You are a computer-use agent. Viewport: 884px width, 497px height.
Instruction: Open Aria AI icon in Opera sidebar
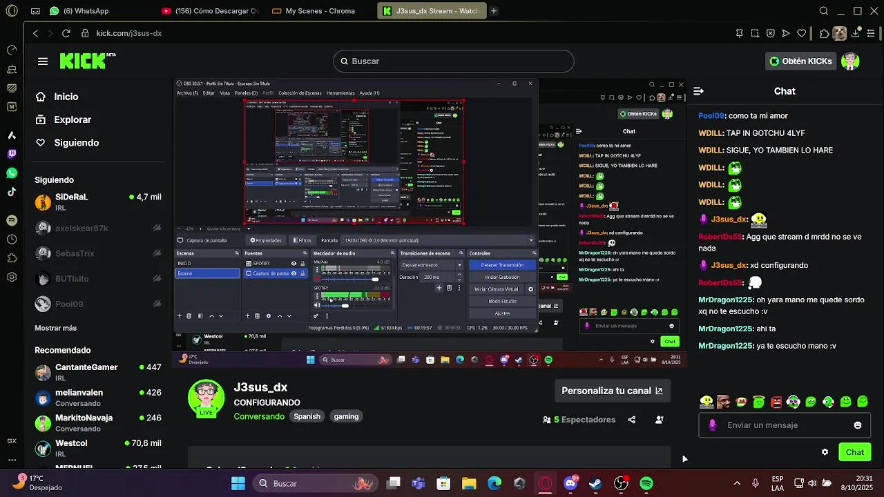[12, 135]
